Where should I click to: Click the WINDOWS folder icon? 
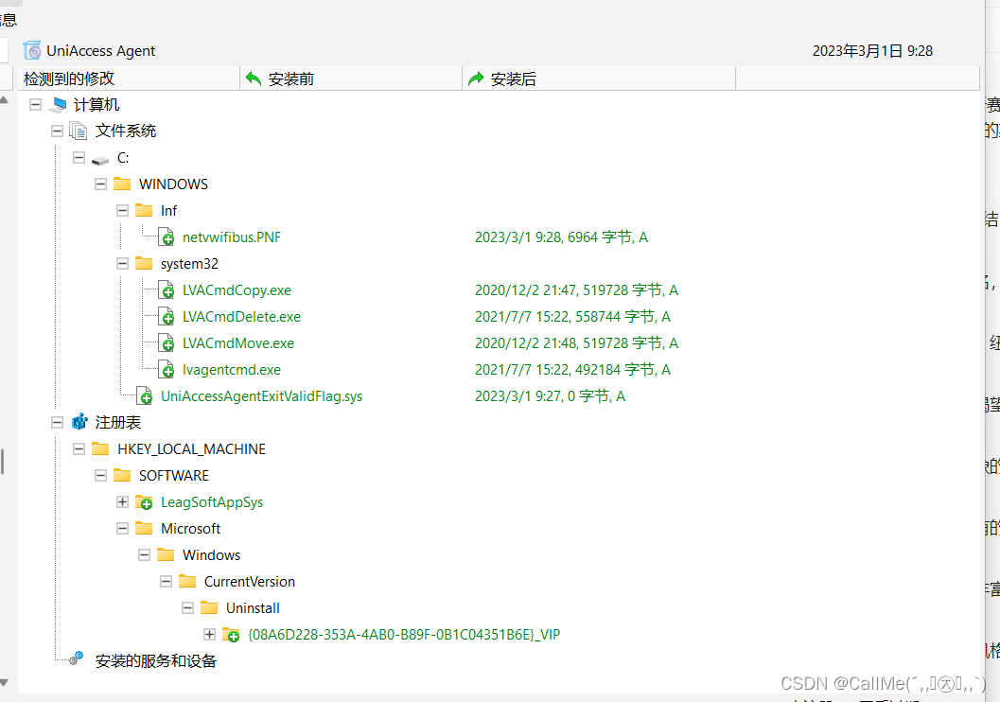[122, 184]
